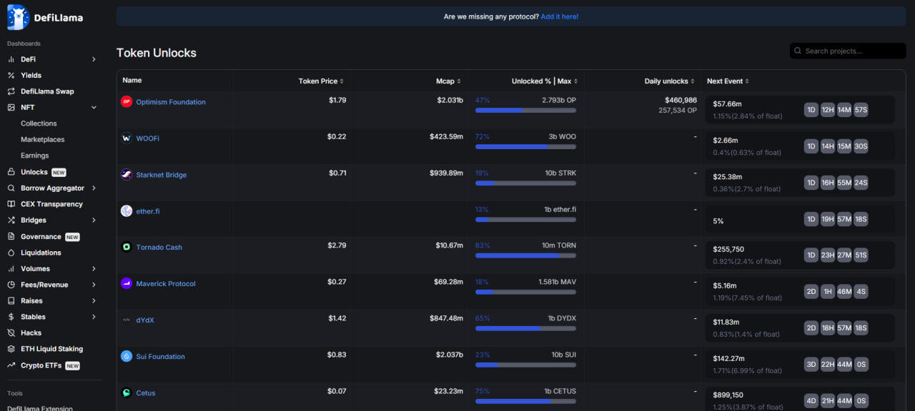This screenshot has width=915, height=411.
Task: Expand the DeFi sidebar section
Action: click(94, 59)
